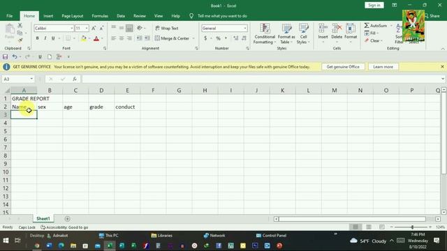Open the font color dropdown arrow
This screenshot has height=251, width=447.
coord(102,38)
